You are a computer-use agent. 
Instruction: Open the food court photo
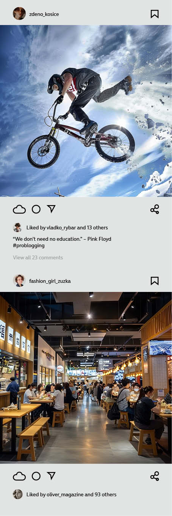click(x=86, y=378)
